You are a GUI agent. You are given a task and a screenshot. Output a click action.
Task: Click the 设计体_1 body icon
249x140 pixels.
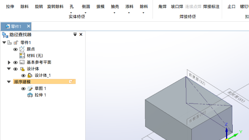click(x=30, y=75)
